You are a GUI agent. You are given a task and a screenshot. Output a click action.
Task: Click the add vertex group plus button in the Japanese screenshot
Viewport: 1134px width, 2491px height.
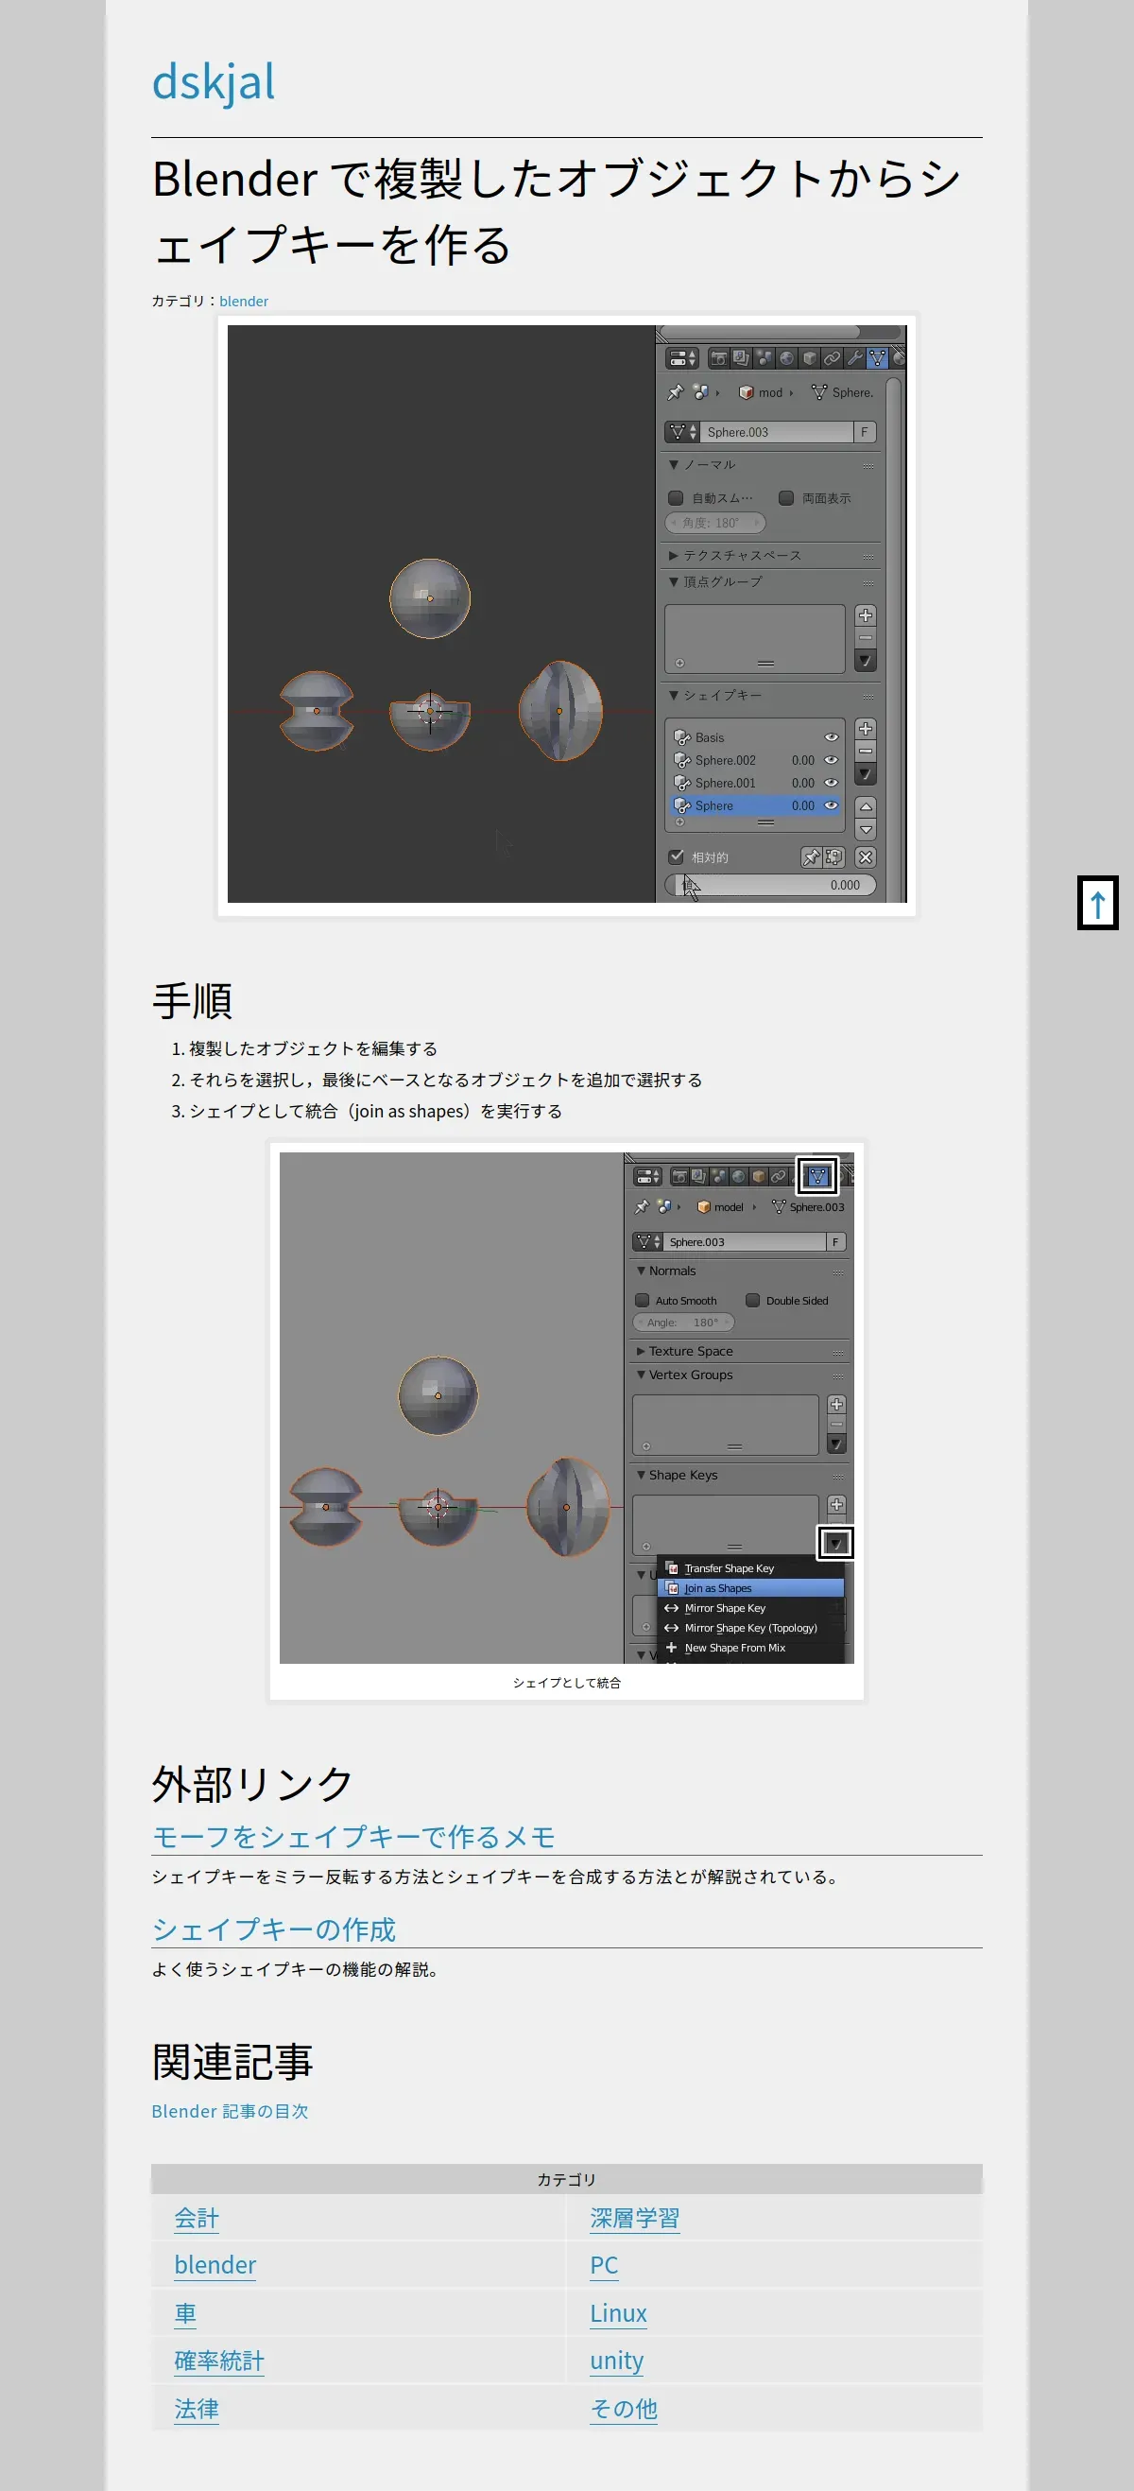[x=866, y=615]
